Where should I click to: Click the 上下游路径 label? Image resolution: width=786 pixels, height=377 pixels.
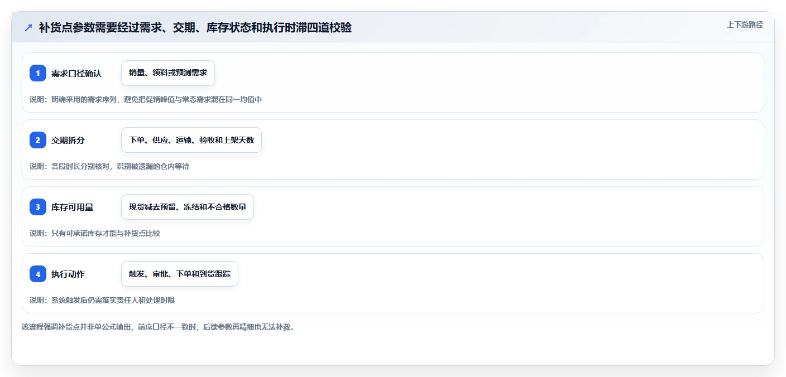click(745, 25)
